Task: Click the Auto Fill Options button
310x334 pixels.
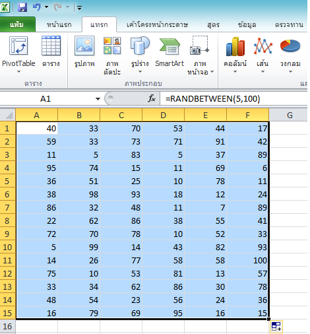Action: click(276, 326)
